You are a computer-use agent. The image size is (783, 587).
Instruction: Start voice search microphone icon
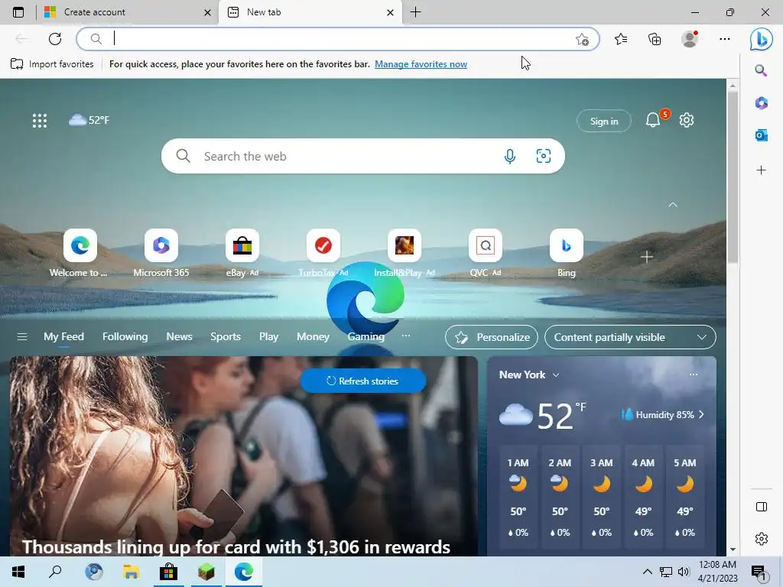click(510, 156)
